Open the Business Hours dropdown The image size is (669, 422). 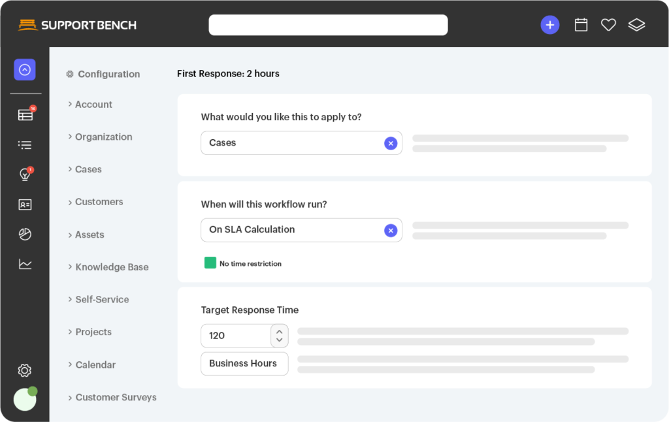[x=244, y=364]
